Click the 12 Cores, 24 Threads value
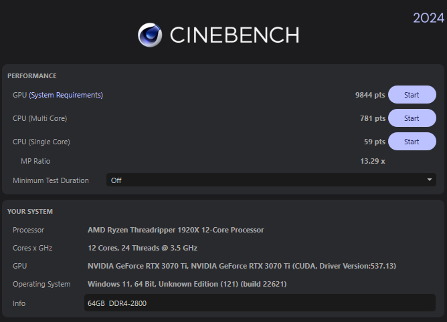This screenshot has width=447, height=322. 143,248
